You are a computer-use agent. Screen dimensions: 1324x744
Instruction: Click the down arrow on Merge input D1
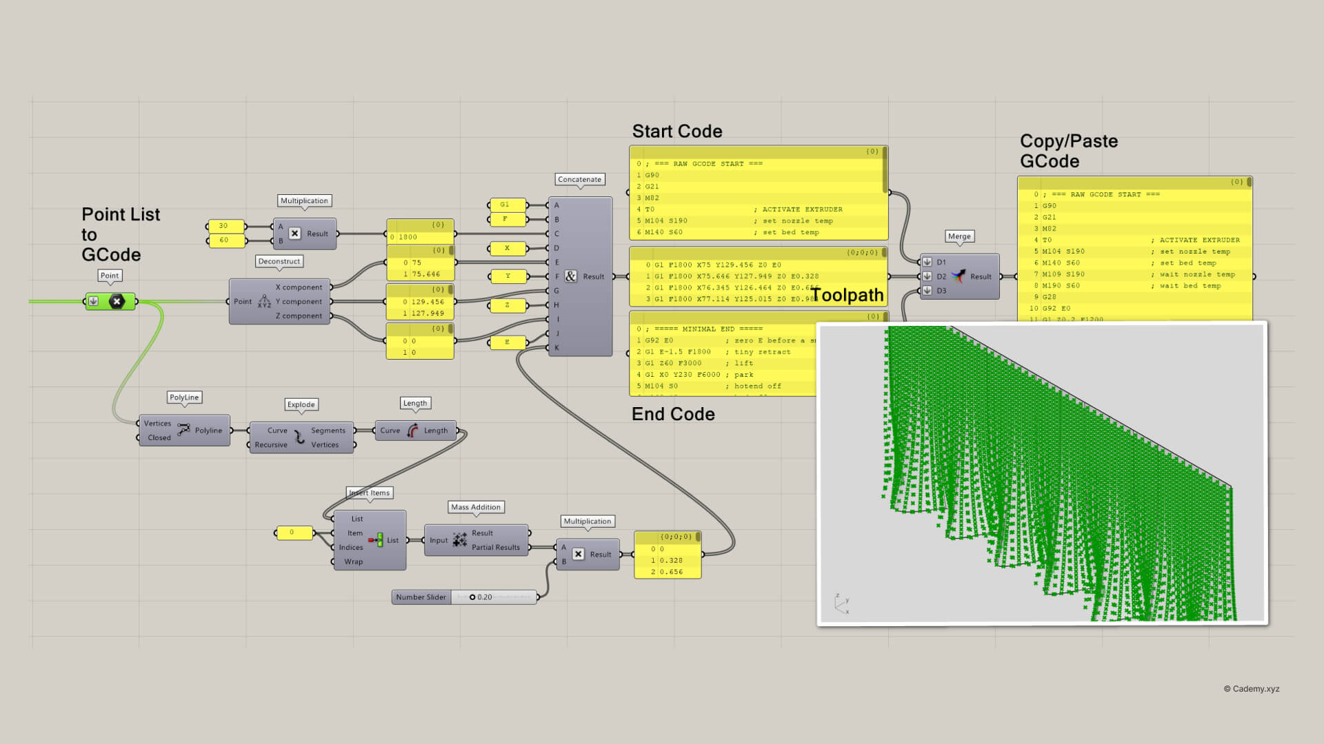point(927,262)
